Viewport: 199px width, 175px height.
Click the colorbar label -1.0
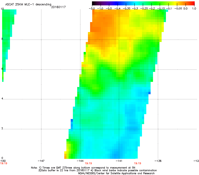(x=100, y=9)
